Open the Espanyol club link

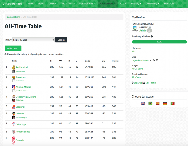tap(20, 107)
